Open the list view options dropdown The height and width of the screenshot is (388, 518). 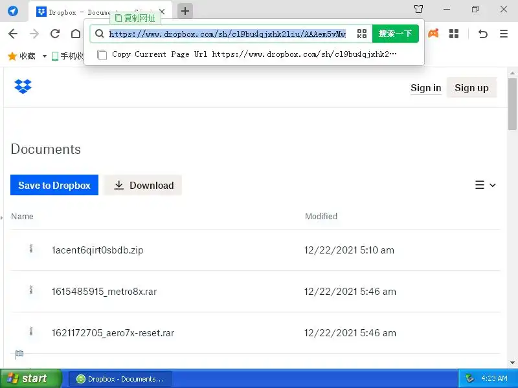485,185
